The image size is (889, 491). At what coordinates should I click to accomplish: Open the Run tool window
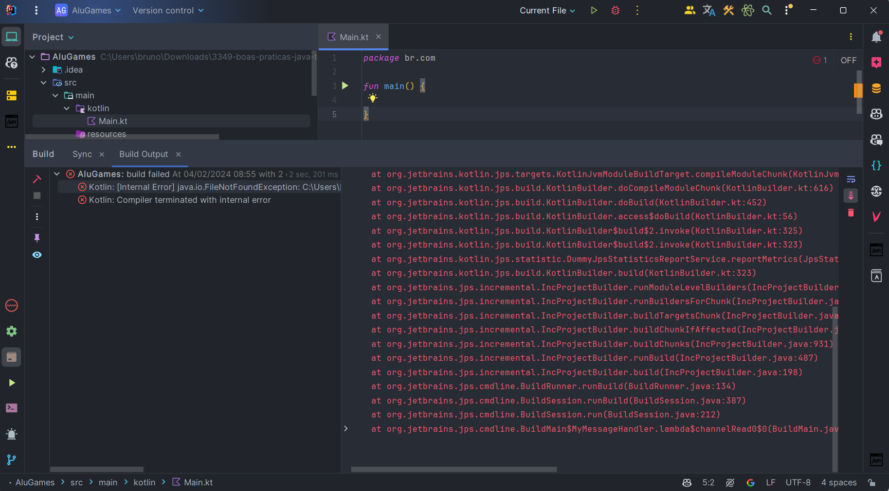click(11, 382)
